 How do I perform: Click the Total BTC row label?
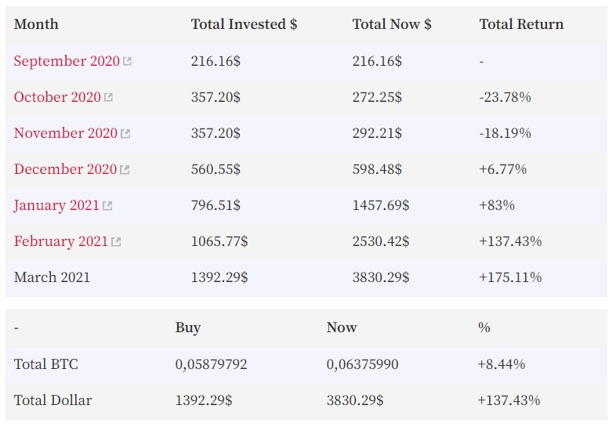[x=46, y=364]
